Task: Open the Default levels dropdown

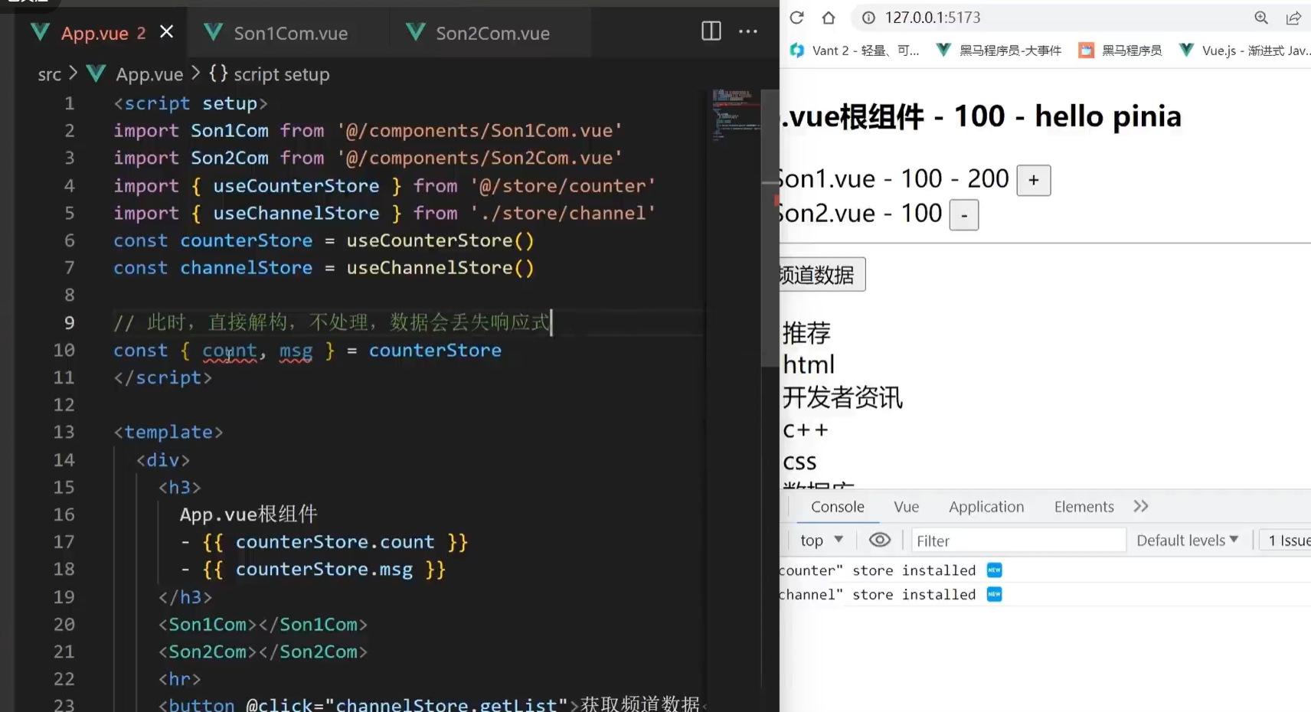Action: (1186, 540)
